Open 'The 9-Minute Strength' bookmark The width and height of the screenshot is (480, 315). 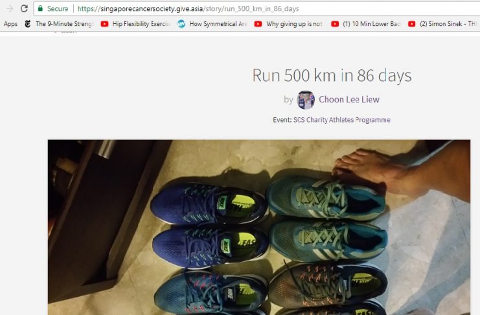tap(64, 24)
